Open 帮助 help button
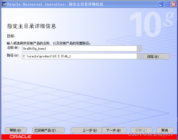This screenshot has width=178, height=140. [x=16, y=130]
